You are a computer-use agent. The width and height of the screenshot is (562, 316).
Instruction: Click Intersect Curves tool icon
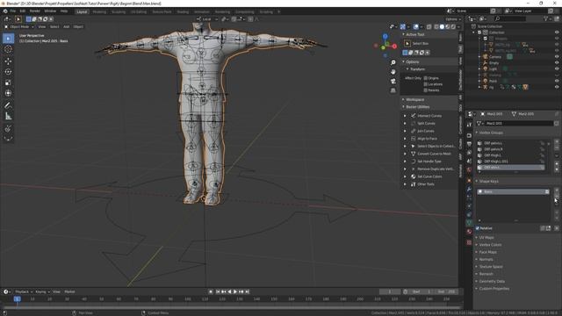413,116
